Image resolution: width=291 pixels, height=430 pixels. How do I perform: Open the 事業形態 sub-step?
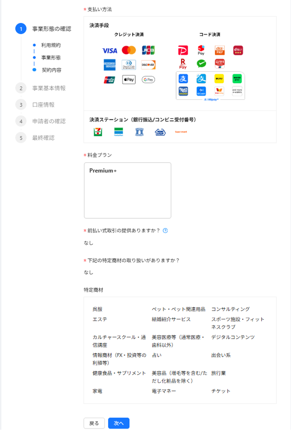point(51,57)
